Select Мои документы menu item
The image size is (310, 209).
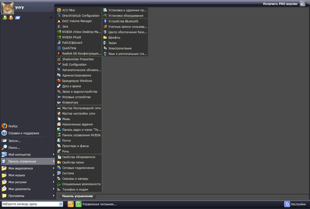pos(28,189)
